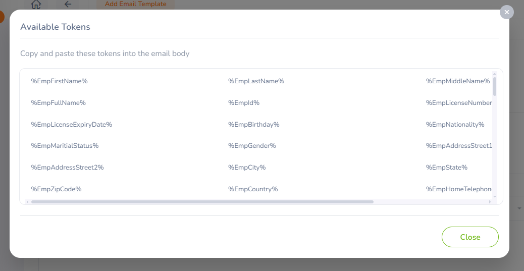The height and width of the screenshot is (271, 524).
Task: Click the home icon behind the dialog
Action: click(x=36, y=5)
